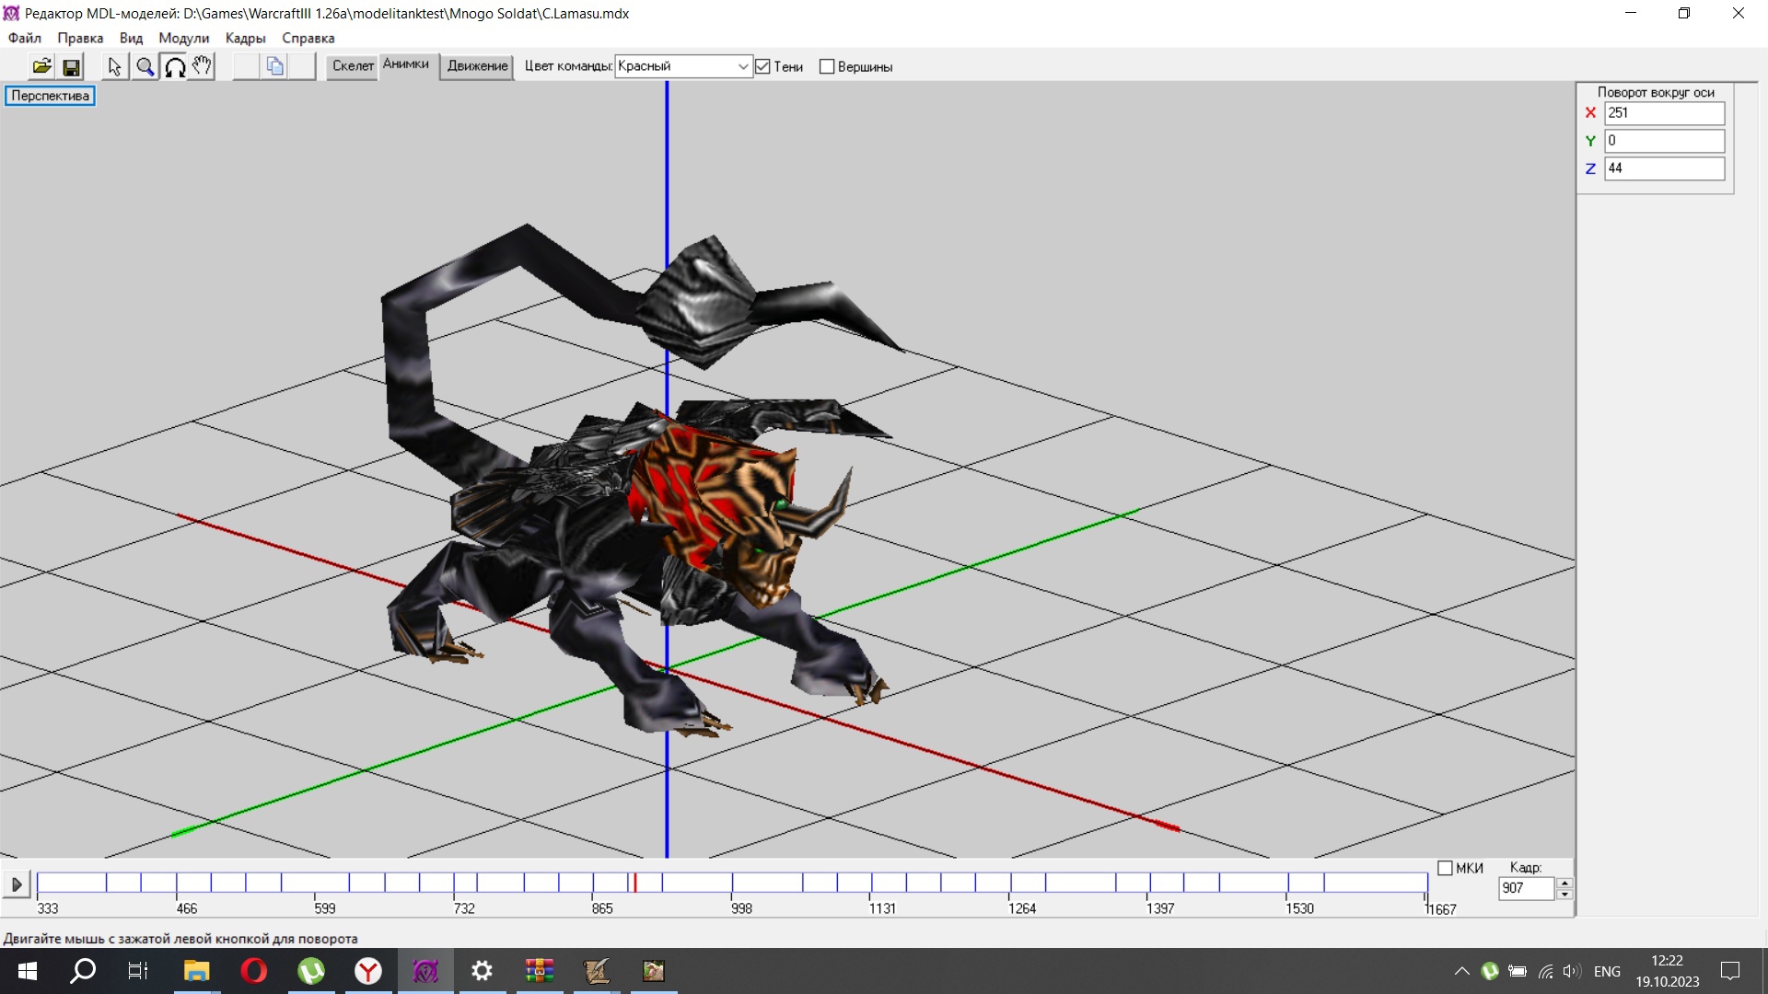Select the rotate view tool
Image resolution: width=1768 pixels, height=994 pixels.
click(x=175, y=66)
